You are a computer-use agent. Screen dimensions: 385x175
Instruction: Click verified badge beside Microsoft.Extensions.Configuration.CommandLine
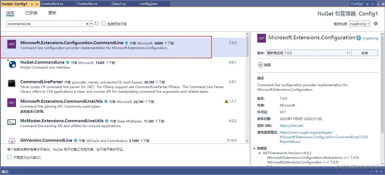point(126,43)
